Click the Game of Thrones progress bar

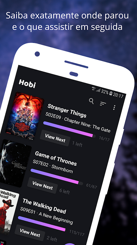(57, 177)
